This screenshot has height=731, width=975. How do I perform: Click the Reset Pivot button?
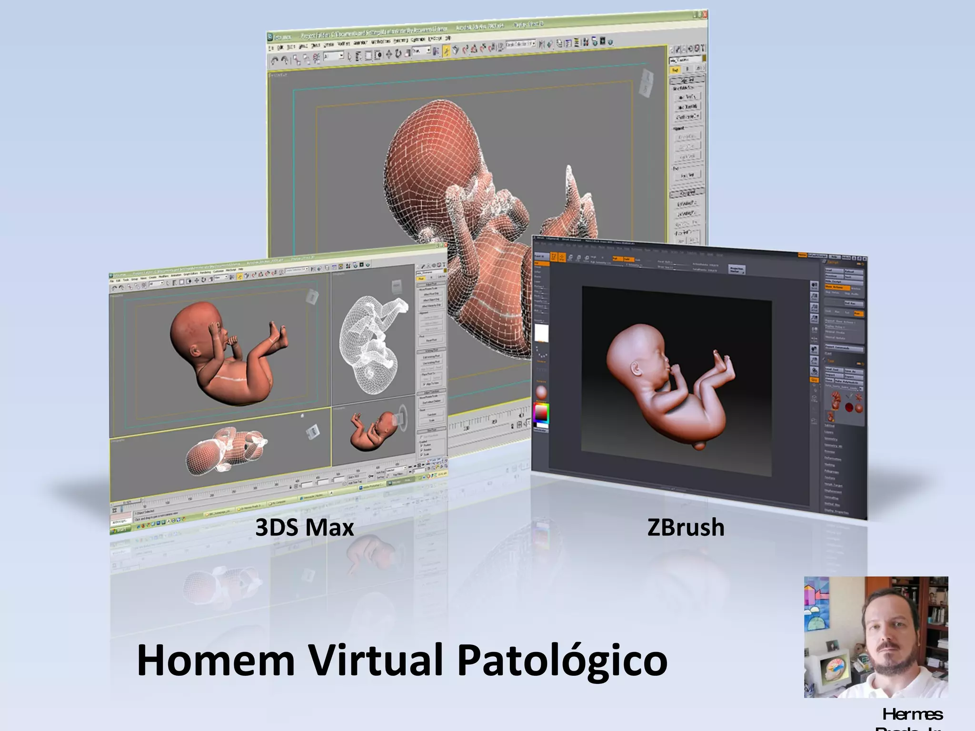431,340
